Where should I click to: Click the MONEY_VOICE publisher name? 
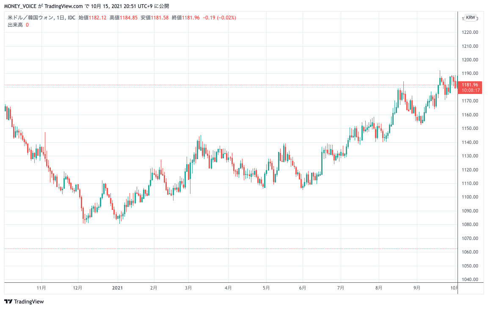click(x=20, y=6)
